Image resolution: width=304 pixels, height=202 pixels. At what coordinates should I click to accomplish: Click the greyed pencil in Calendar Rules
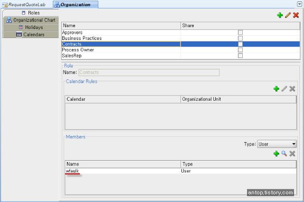tap(284, 89)
